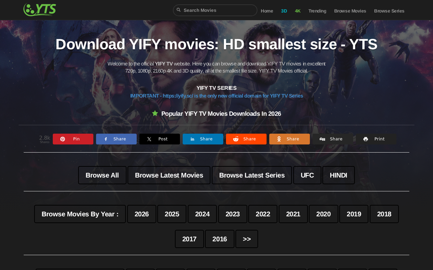Click the Browse All button
This screenshot has width=433, height=270.
tap(102, 175)
